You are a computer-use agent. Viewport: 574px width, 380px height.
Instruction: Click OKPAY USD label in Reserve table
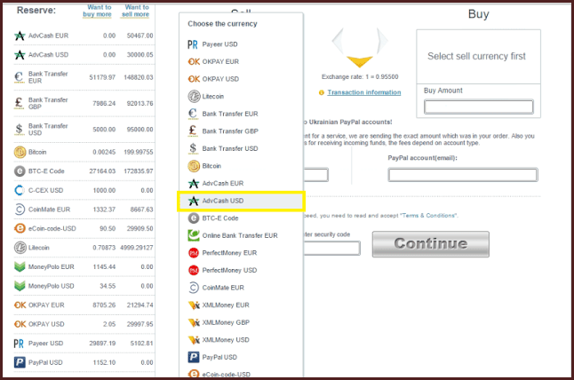pos(46,324)
